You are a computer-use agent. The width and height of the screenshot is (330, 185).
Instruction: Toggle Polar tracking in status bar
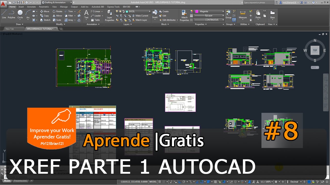[184, 182]
